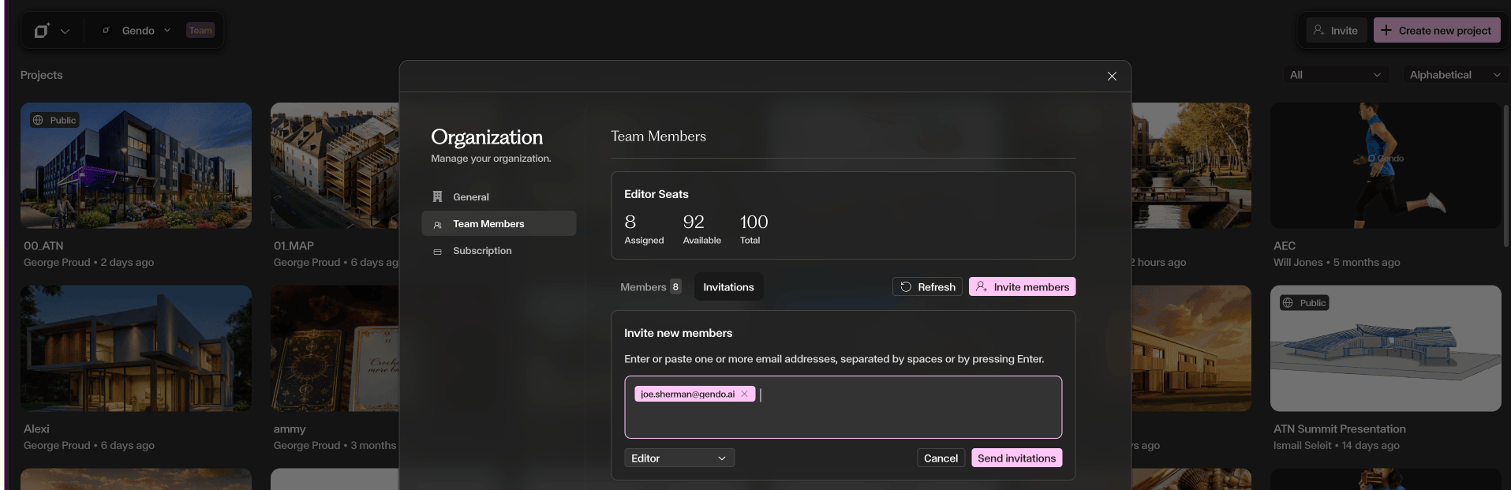1511x490 pixels.
Task: Select General in organization sidebar
Action: (x=499, y=197)
